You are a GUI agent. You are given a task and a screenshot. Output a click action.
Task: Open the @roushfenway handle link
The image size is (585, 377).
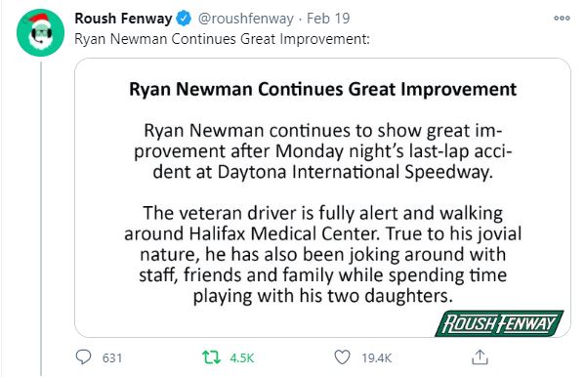(246, 19)
